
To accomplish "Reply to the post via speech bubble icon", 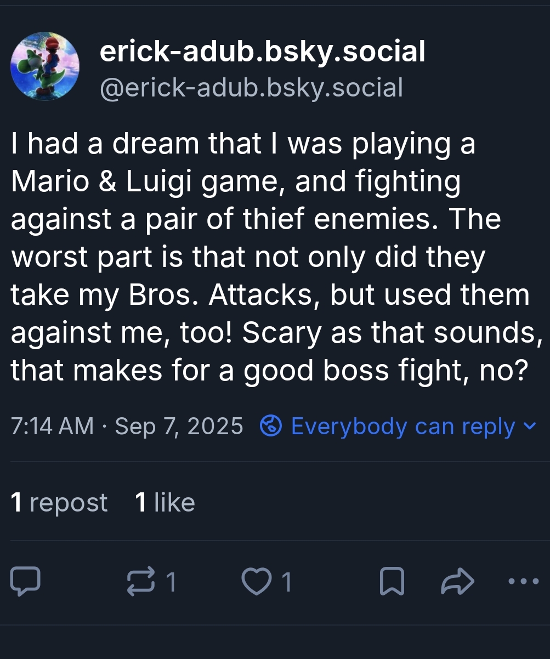I will (x=25, y=582).
